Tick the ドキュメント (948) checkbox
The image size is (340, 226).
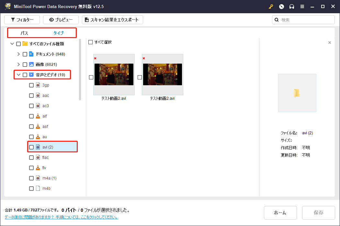[25, 54]
